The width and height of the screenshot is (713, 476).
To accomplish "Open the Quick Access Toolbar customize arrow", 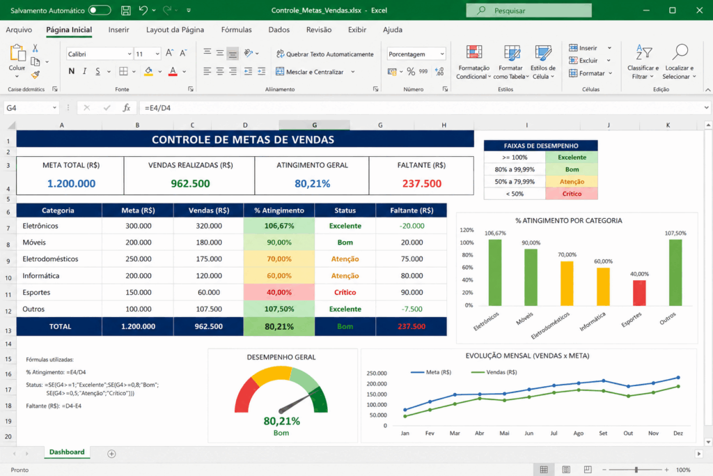I will click(x=189, y=10).
